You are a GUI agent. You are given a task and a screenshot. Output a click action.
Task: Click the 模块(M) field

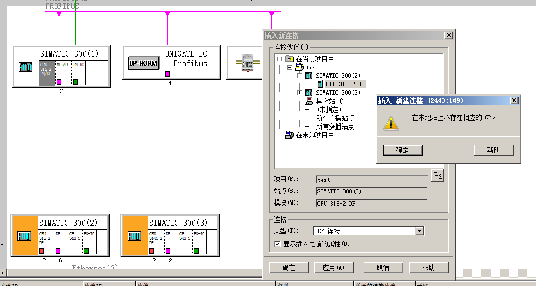point(372,204)
